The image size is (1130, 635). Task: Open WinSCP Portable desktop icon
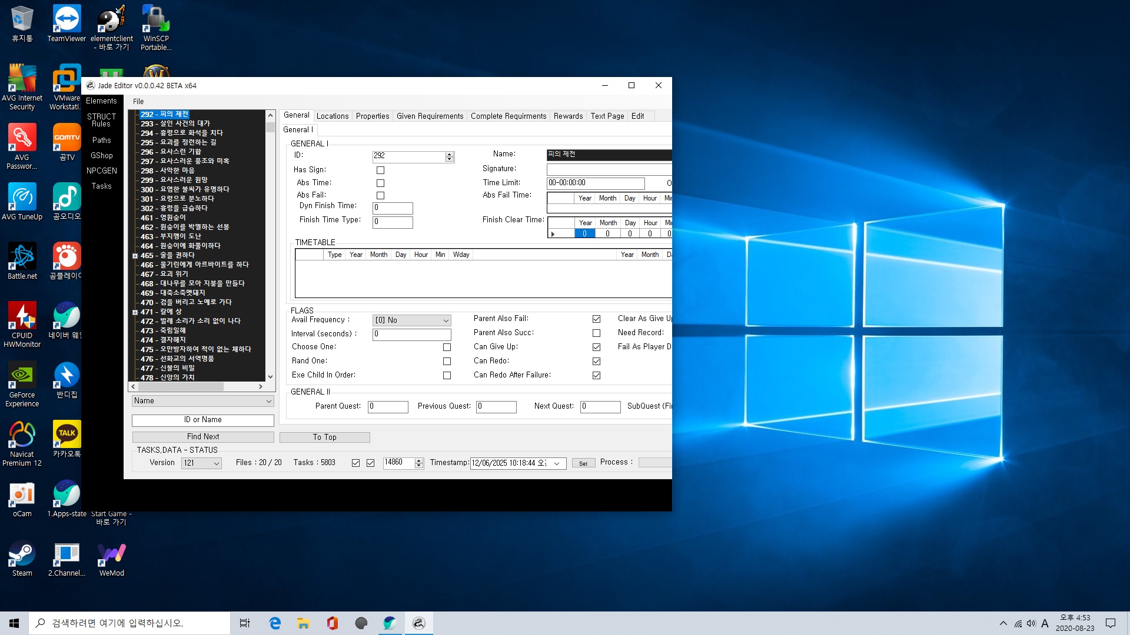[156, 28]
